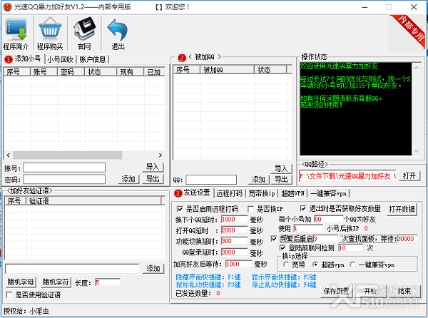The image size is (428, 318).
Task: Open the 官网 house icon
Action: point(84,34)
